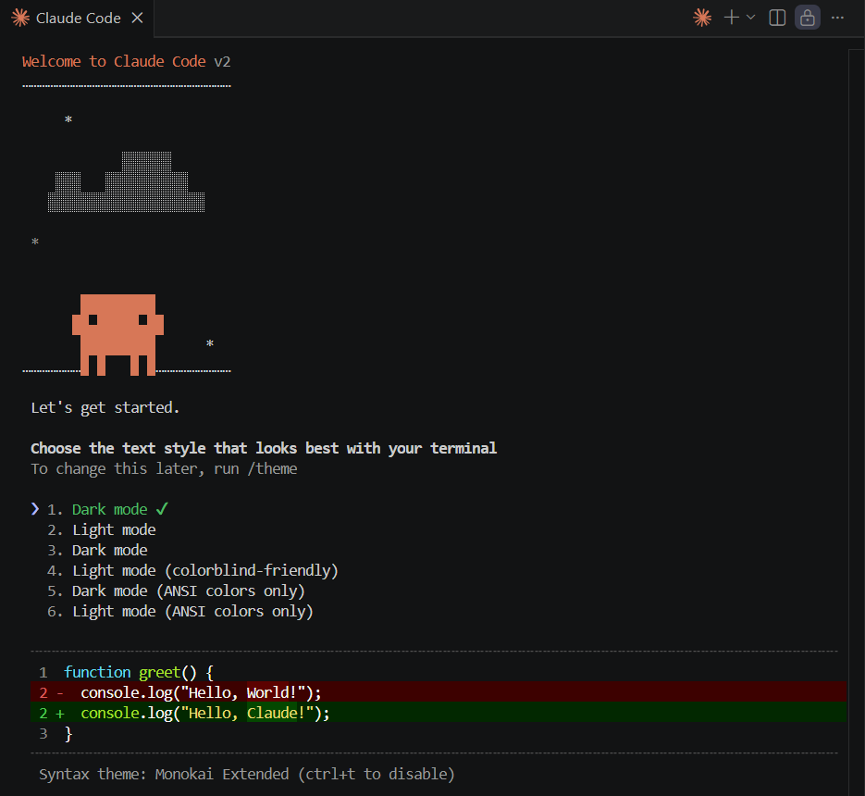Click the 'Let's get started.' text

[105, 408]
